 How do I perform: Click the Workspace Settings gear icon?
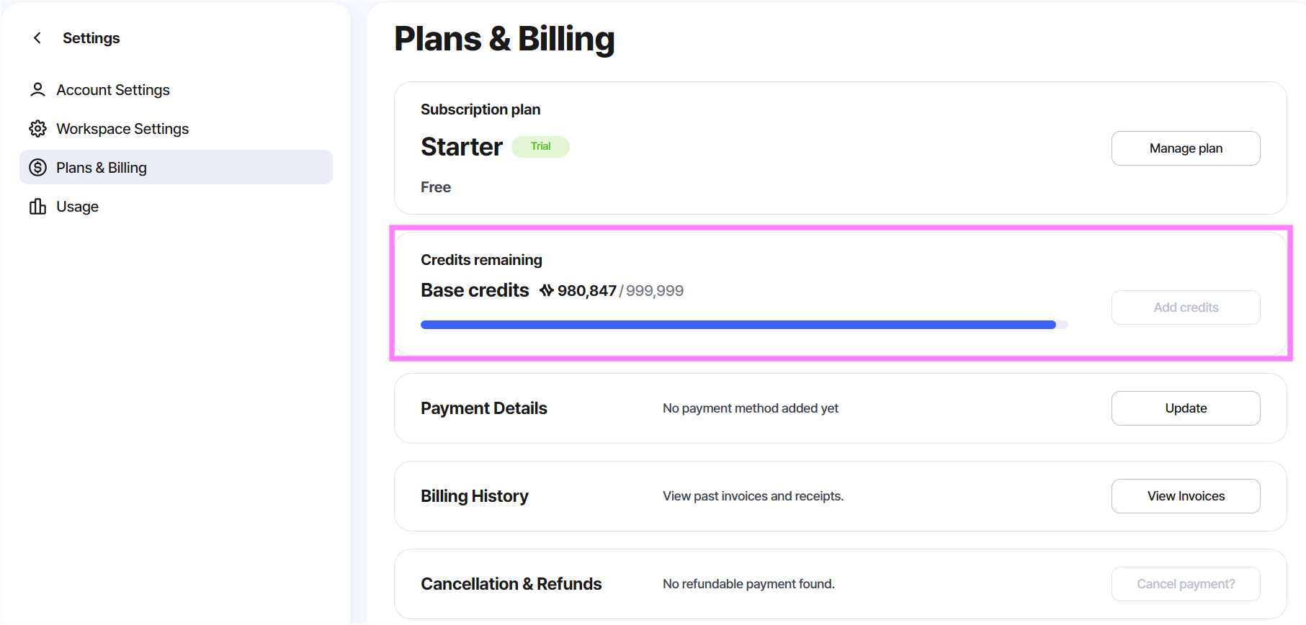(x=37, y=129)
